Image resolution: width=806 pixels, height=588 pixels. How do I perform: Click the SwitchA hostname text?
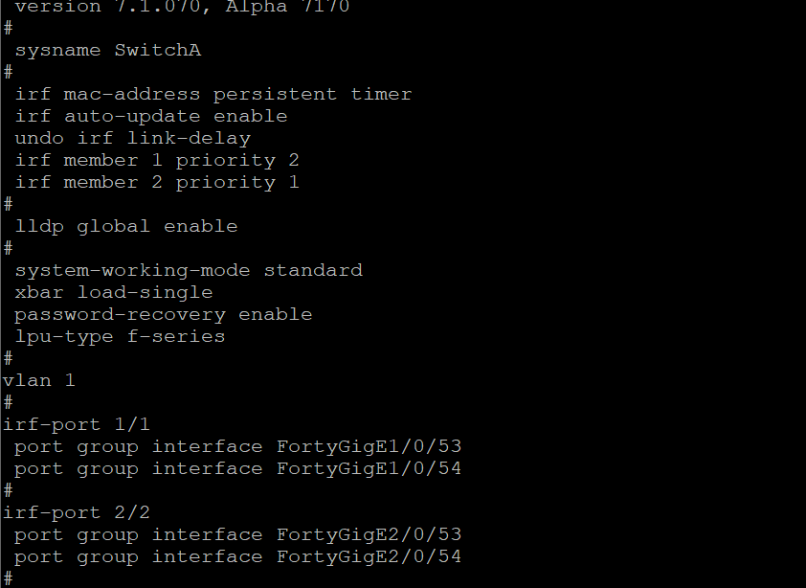pos(157,50)
